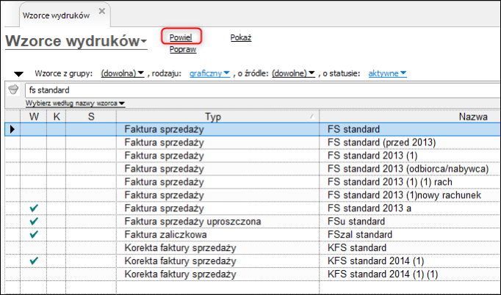Open the statusie aktywne dropdown
The width and height of the screenshot is (501, 295).
click(x=387, y=73)
